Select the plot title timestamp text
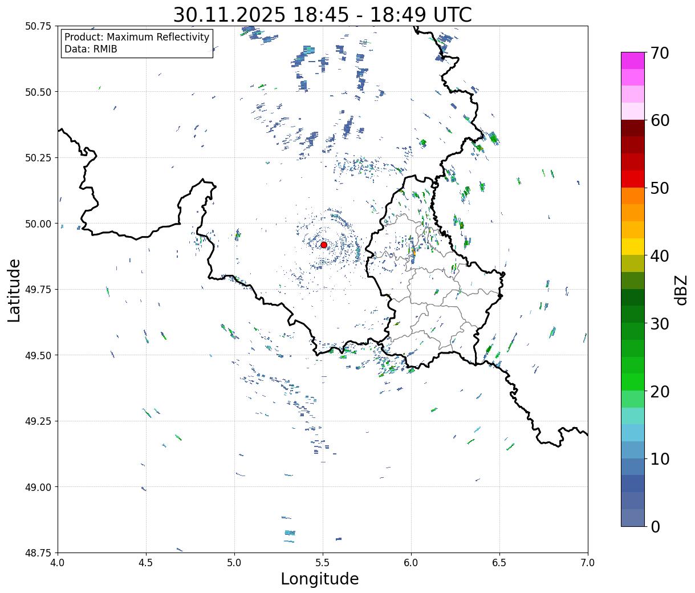Image resolution: width=695 pixels, height=593 pixels. point(322,15)
